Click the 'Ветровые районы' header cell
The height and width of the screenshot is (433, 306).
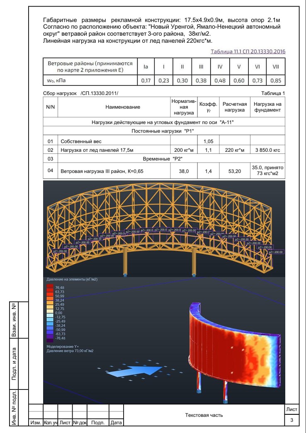click(x=90, y=66)
